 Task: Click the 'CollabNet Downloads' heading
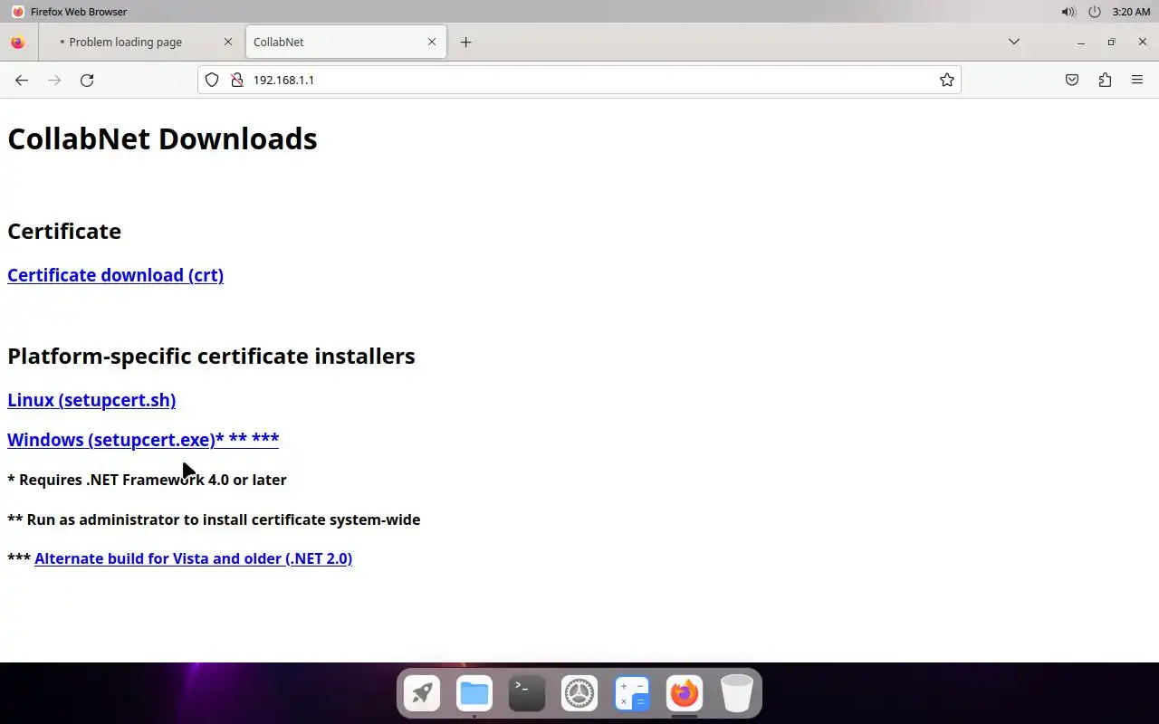point(162,138)
